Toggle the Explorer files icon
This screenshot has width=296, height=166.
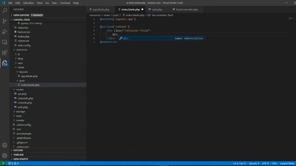click(5, 63)
